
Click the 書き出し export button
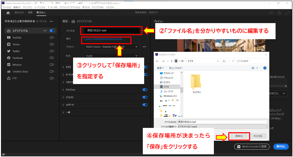281,147
